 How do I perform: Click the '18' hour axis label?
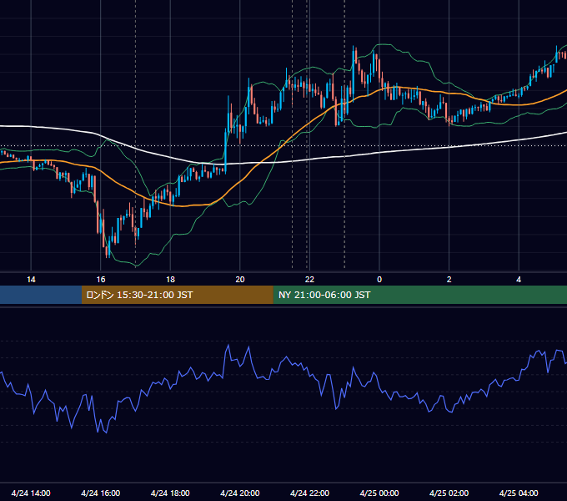pyautogui.click(x=170, y=280)
